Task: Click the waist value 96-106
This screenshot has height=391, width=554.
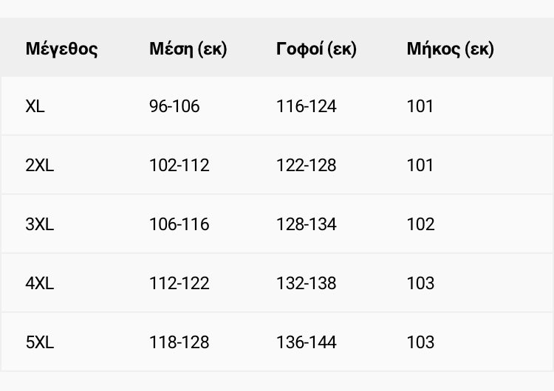Action: pos(174,106)
